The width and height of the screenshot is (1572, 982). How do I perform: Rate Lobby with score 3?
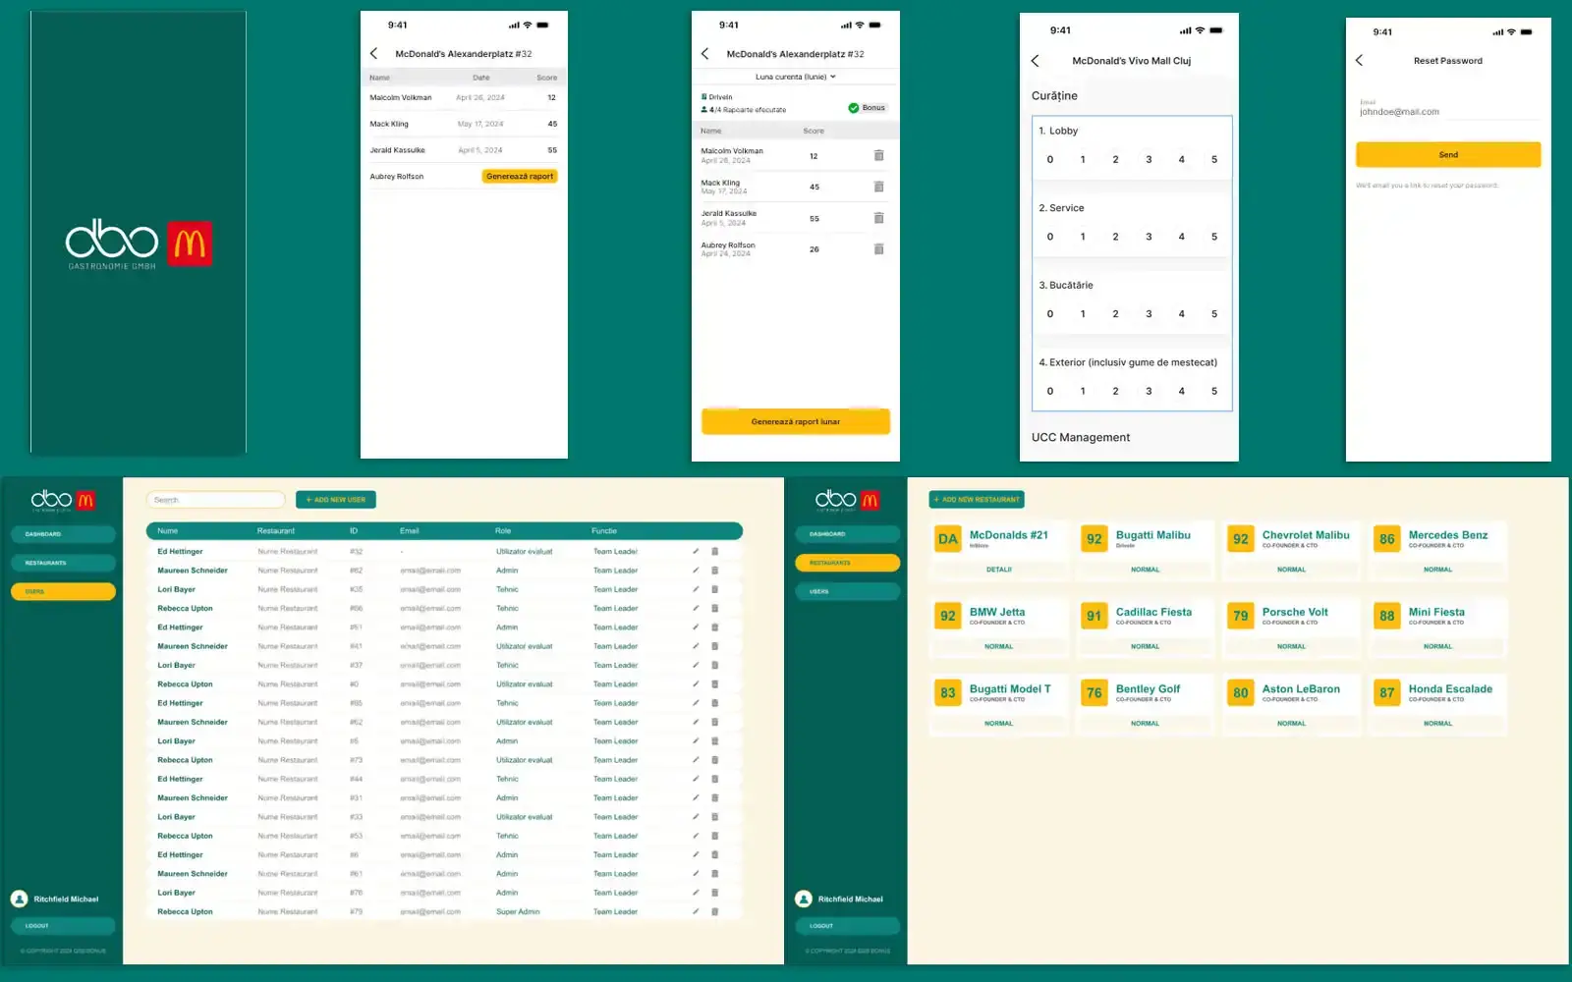1149,159
